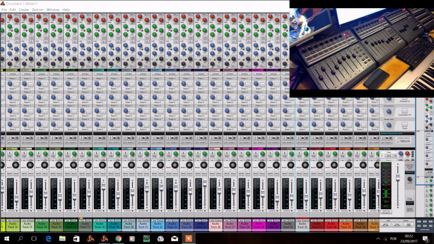Open patch browser folder icon on Audio Track 12
The width and height of the screenshot is (434, 244).
pyautogui.click(x=13, y=138)
